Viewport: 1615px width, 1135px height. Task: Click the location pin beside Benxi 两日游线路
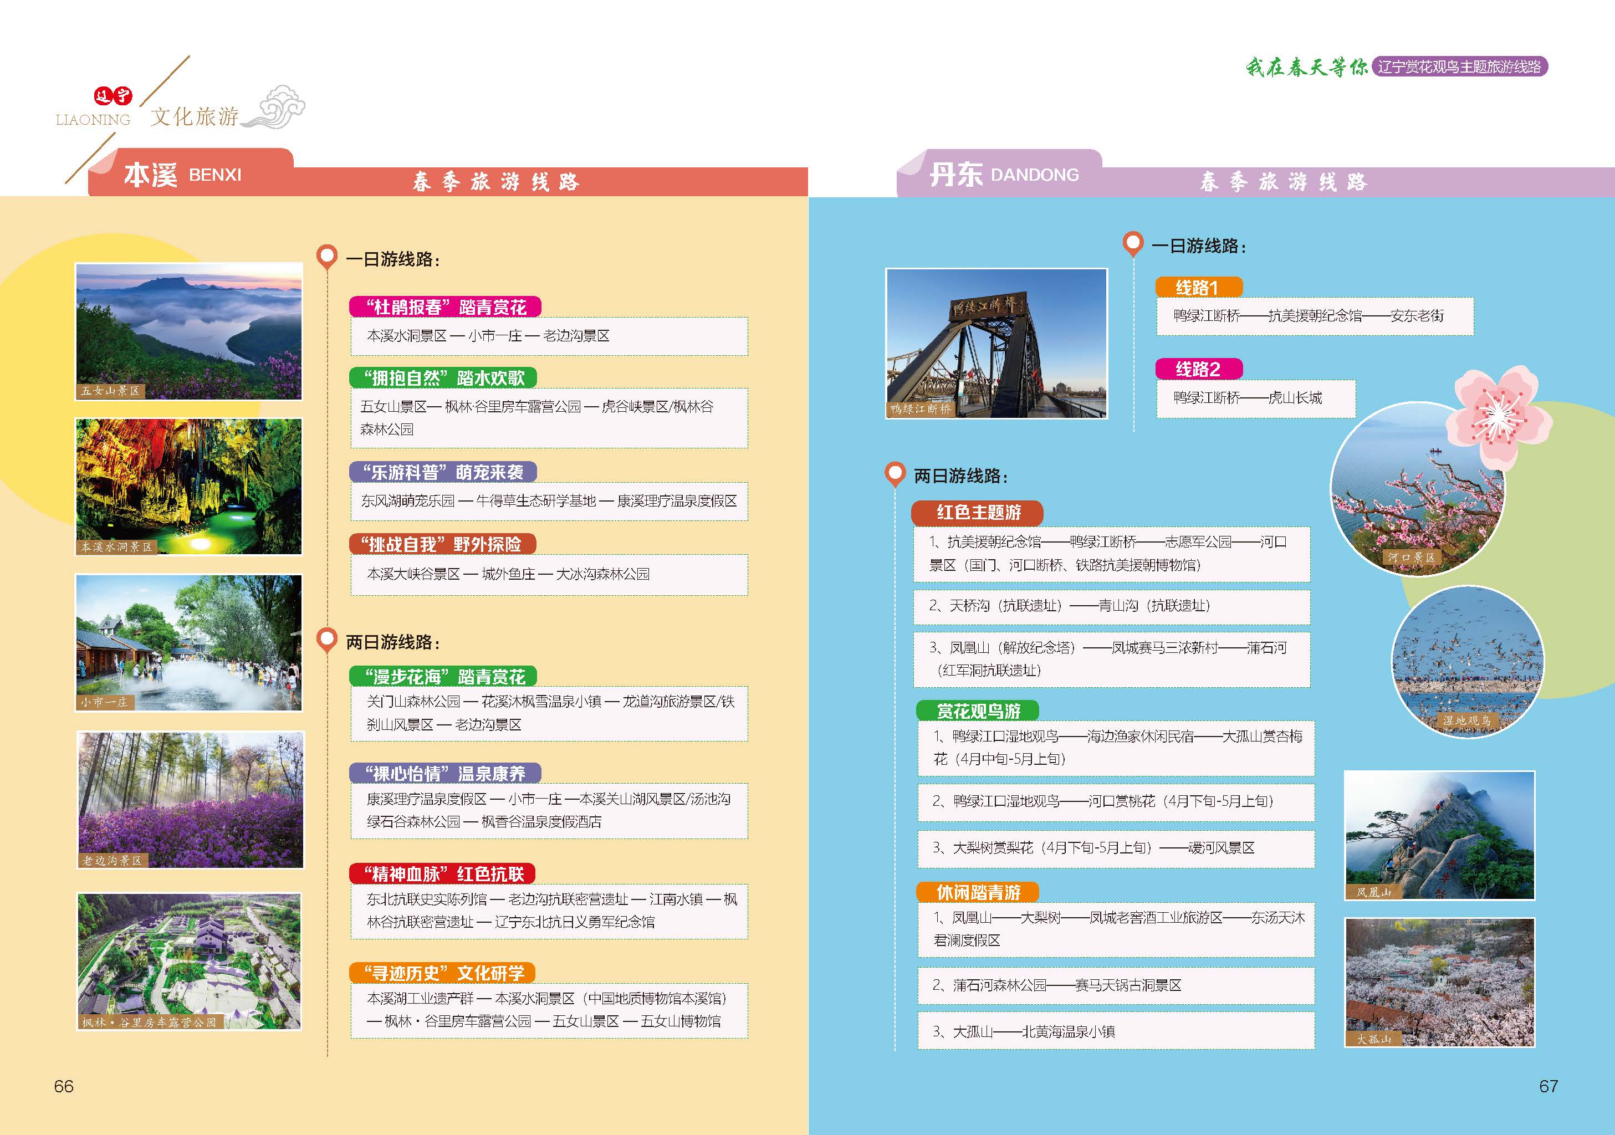327,640
